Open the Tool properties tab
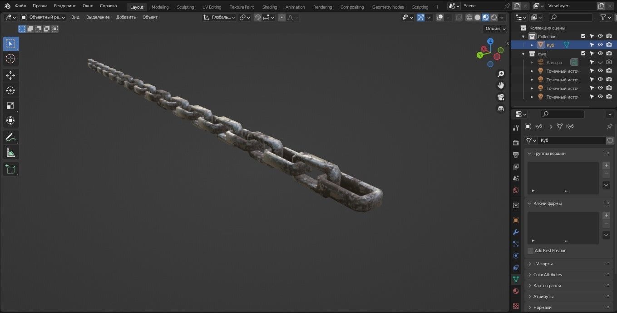617x313 pixels. (516, 128)
